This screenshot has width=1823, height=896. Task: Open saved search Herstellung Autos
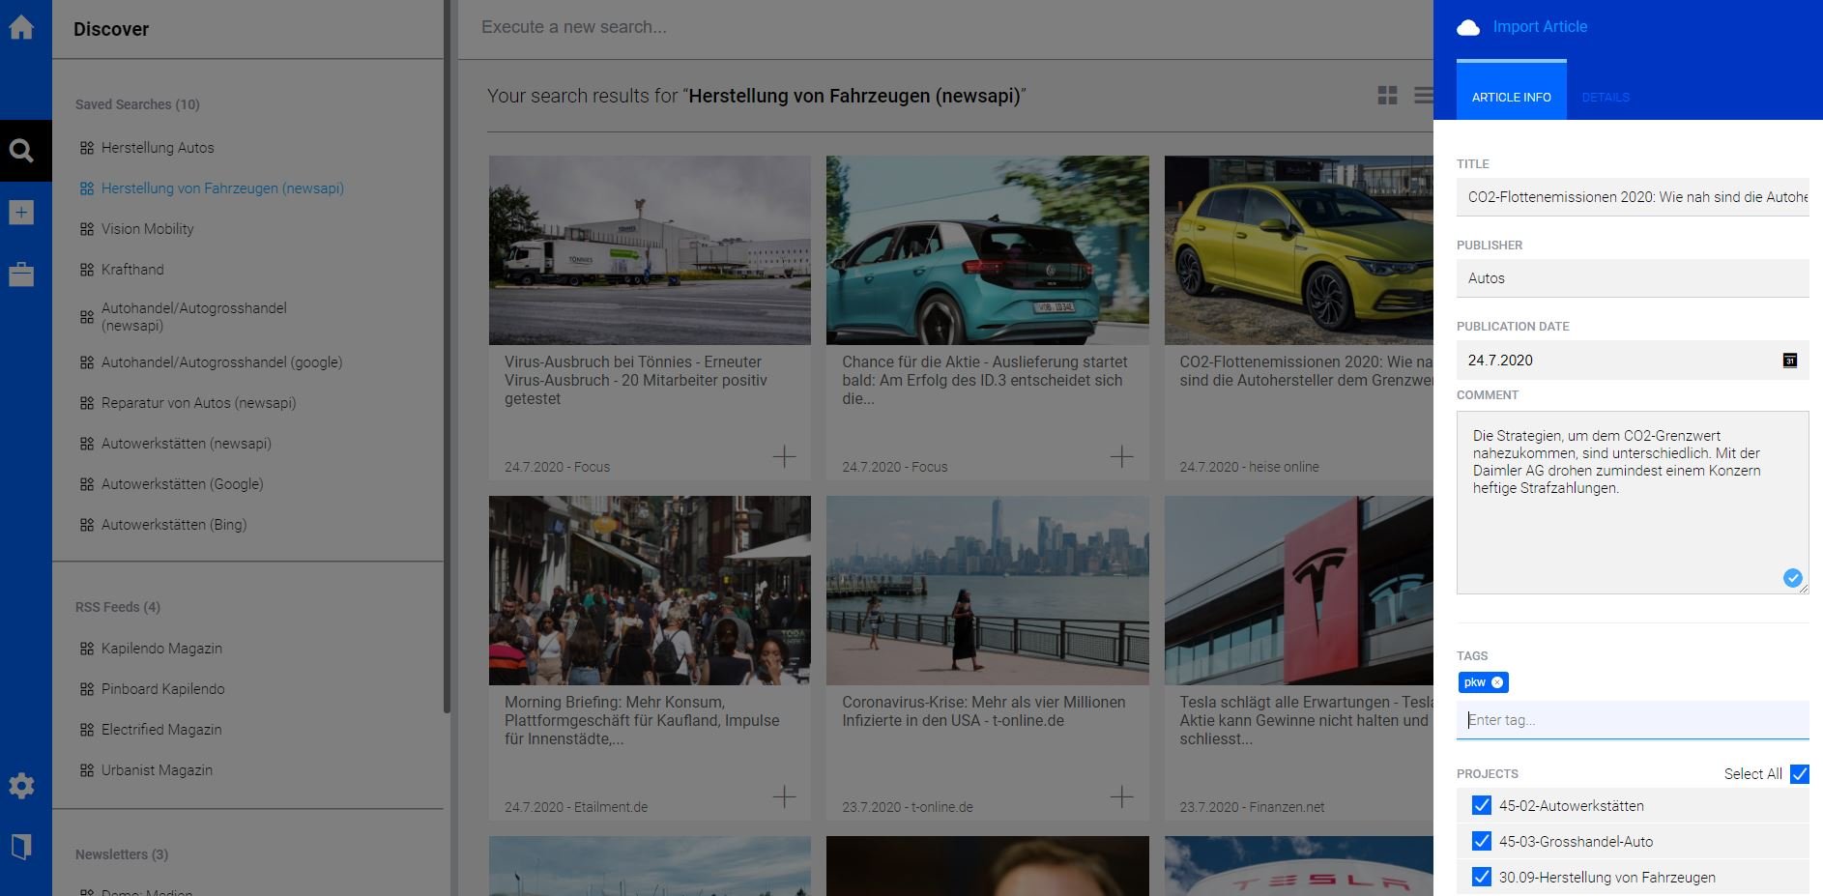click(158, 148)
